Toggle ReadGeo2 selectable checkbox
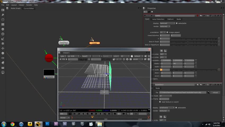 coord(176,107)
